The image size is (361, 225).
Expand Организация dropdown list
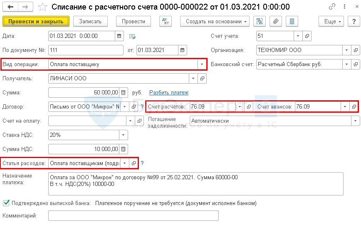tap(346, 50)
